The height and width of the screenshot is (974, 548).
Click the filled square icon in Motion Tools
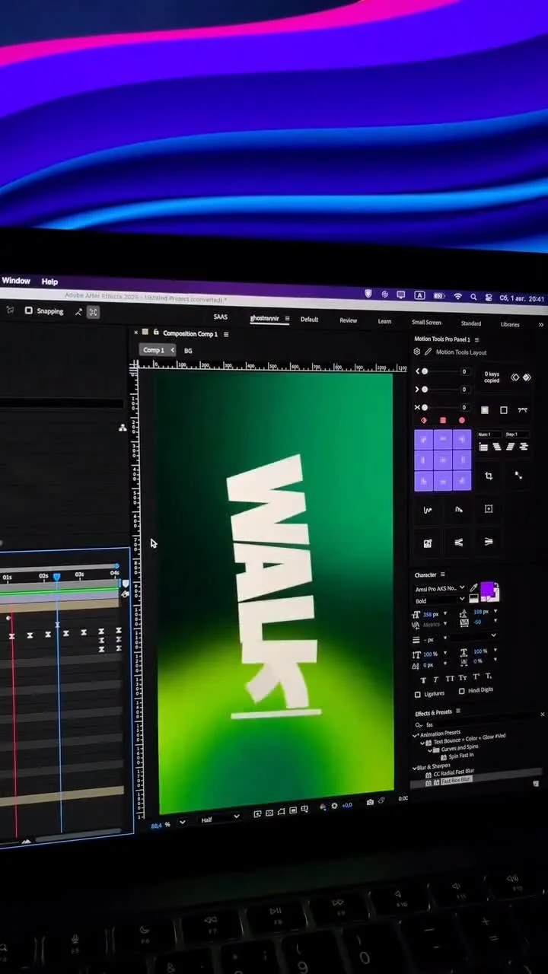click(485, 410)
